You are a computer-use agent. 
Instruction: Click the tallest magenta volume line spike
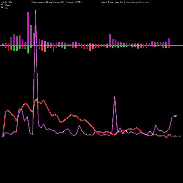pyautogui.click(x=36, y=10)
